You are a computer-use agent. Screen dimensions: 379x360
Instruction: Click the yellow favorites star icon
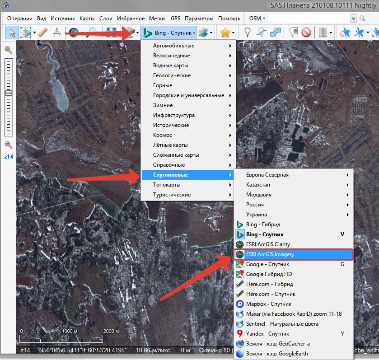[225, 33]
